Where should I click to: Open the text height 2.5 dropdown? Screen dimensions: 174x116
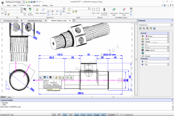21,11
